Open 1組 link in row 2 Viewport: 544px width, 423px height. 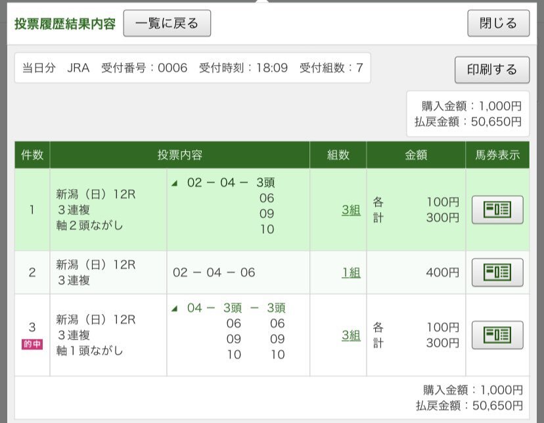tap(351, 273)
